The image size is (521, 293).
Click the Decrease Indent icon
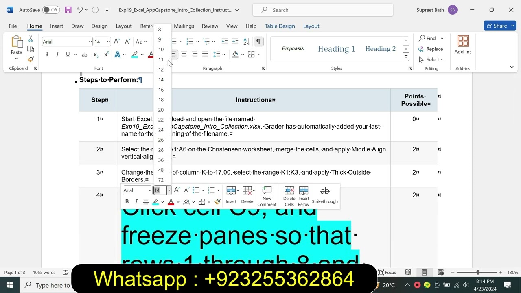[224, 42]
